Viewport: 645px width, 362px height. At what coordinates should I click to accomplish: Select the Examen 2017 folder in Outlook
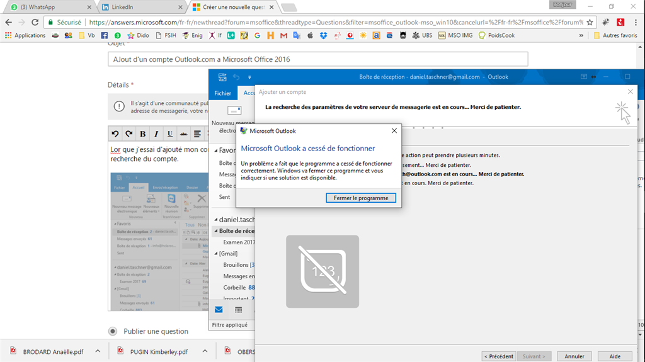point(239,242)
